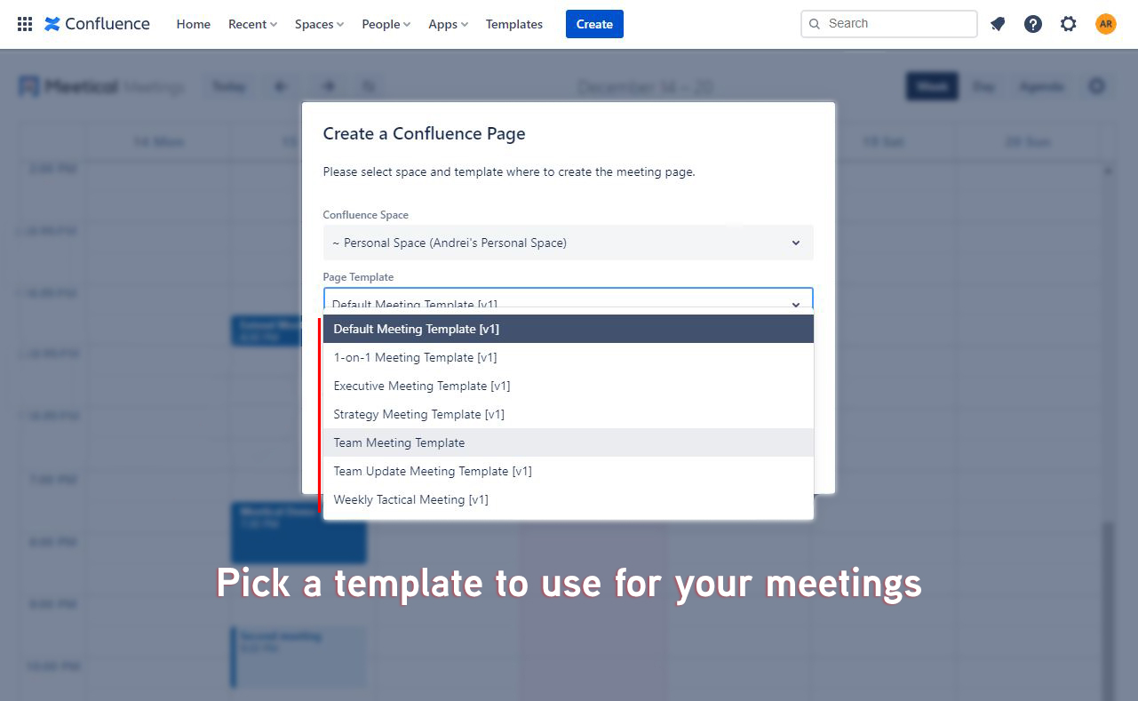Click Home in the navigation bar

[193, 24]
